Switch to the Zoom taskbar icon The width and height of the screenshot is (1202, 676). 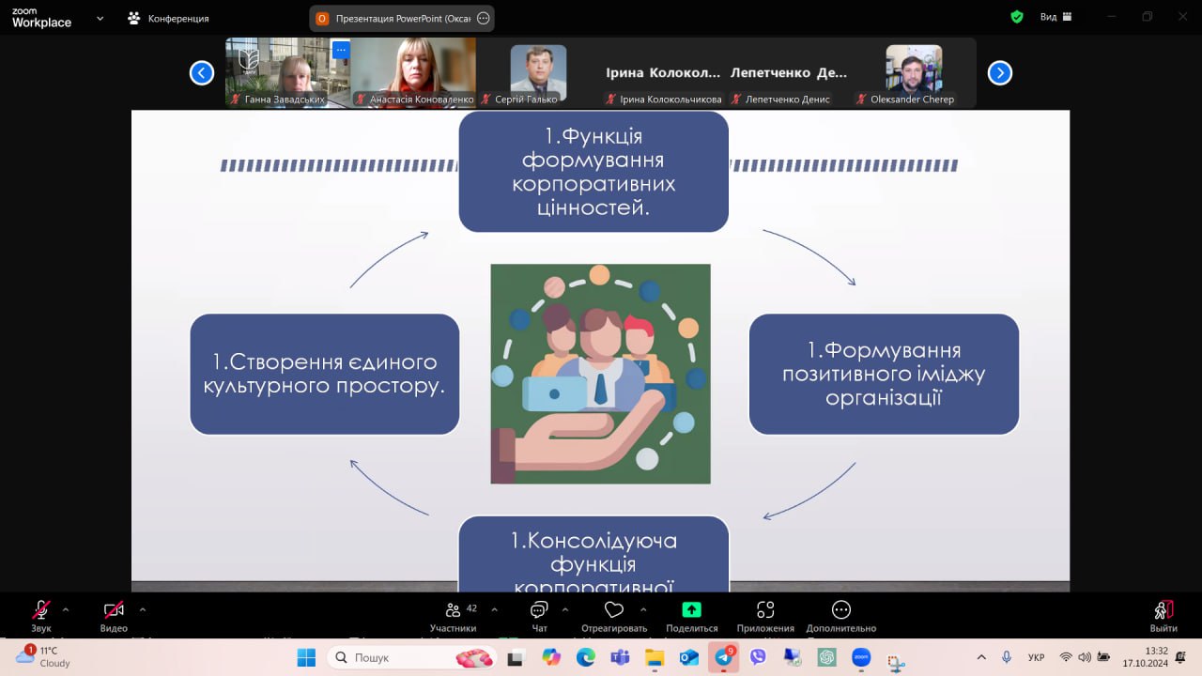[861, 657]
